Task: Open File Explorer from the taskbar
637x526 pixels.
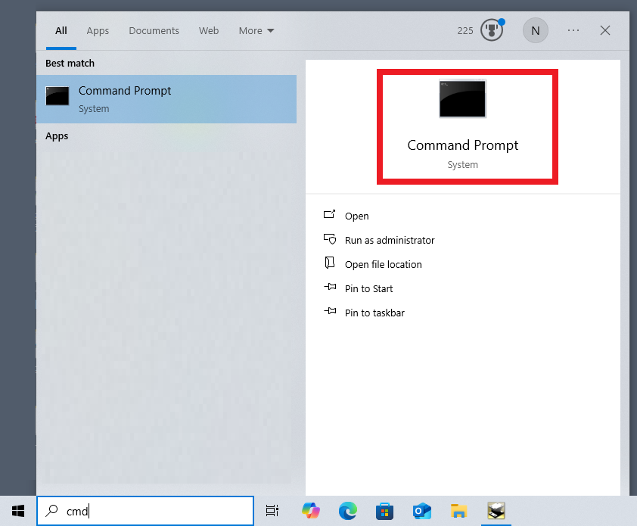Action: pyautogui.click(x=458, y=511)
